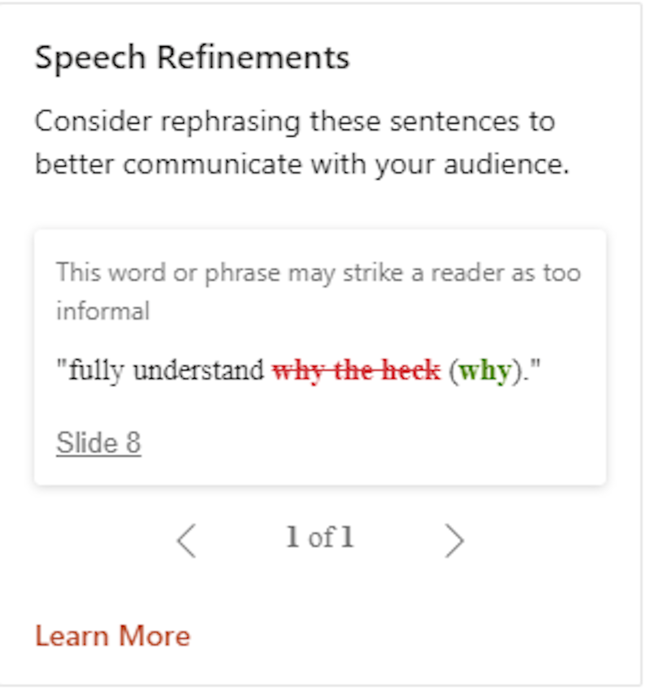Click the word "informal" in the card

pyautogui.click(x=103, y=311)
